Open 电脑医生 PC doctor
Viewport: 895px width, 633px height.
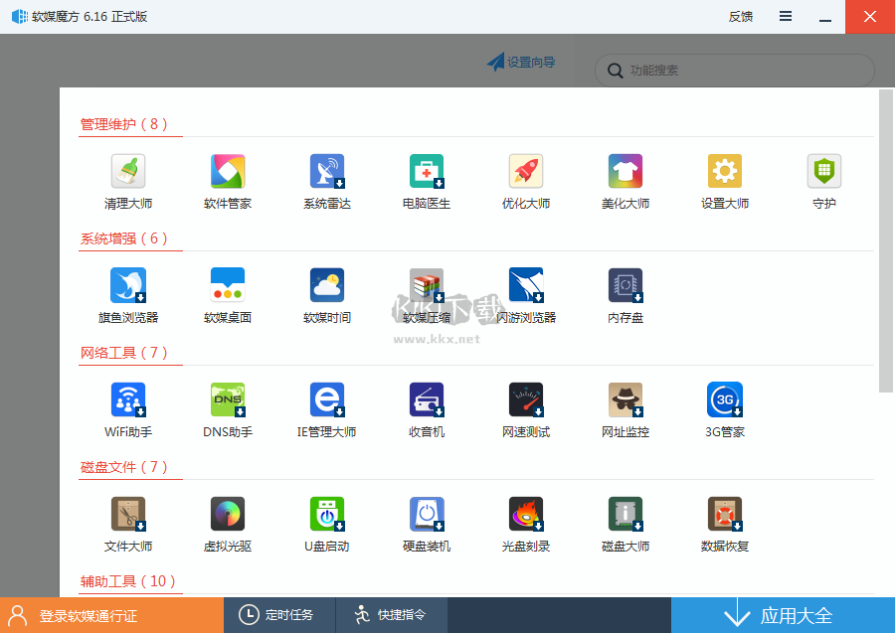(426, 181)
